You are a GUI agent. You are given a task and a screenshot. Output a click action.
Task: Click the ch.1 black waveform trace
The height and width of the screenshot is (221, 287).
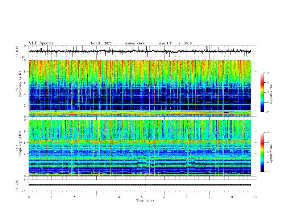point(140,51)
